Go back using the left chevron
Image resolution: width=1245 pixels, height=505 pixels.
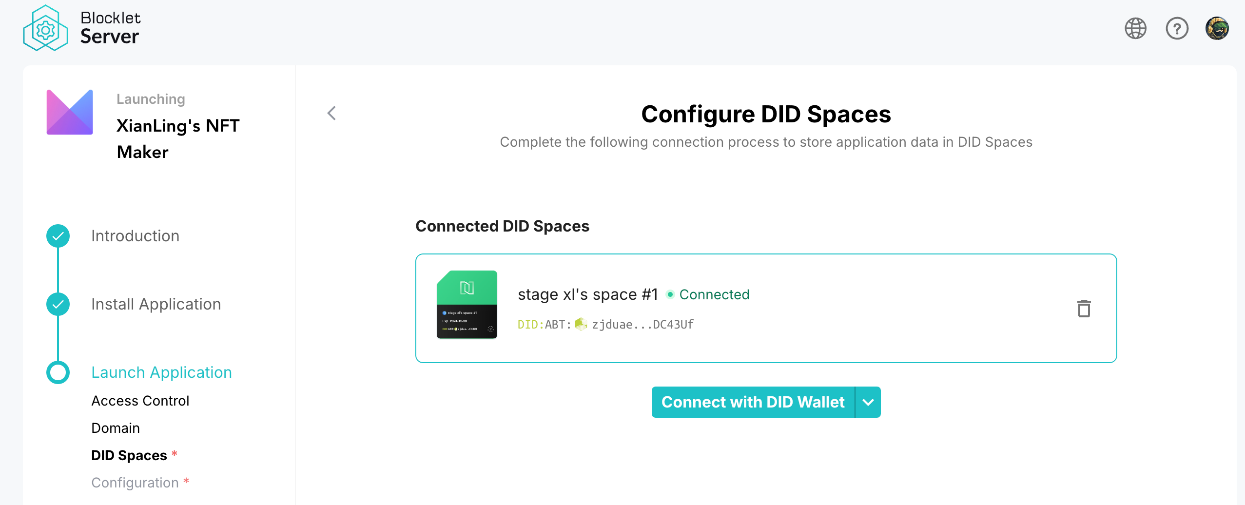click(x=331, y=113)
